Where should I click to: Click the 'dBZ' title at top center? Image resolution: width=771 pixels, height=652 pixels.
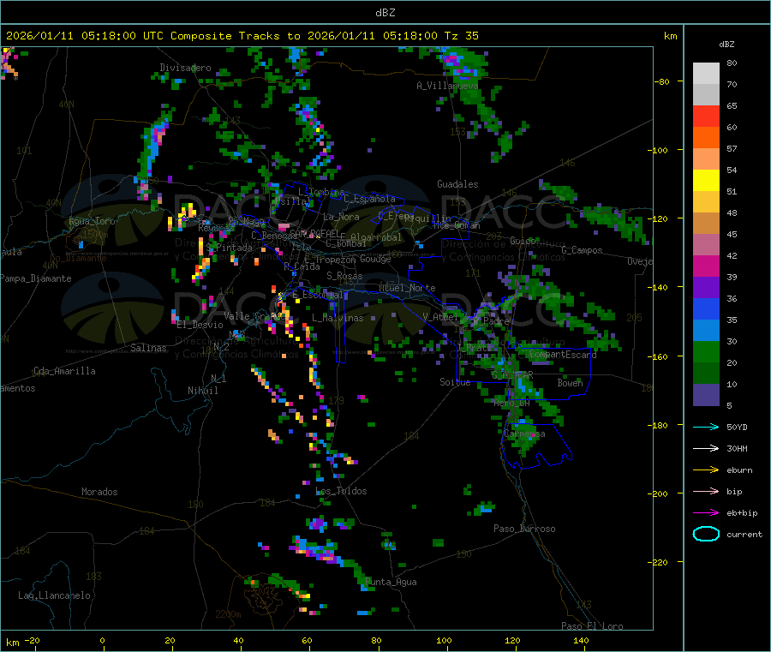point(385,13)
